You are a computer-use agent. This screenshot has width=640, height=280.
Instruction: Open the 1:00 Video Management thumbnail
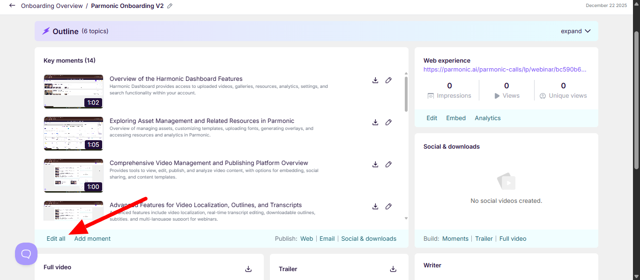click(73, 176)
